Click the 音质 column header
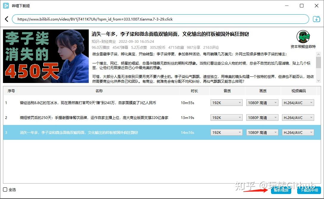The width and height of the screenshot is (324, 199). [227, 91]
